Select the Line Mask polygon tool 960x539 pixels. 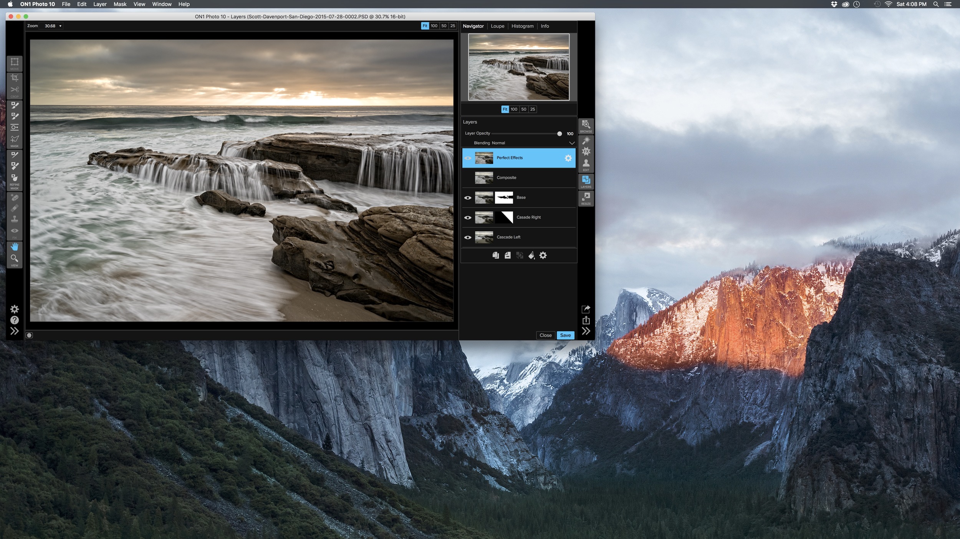point(15,139)
